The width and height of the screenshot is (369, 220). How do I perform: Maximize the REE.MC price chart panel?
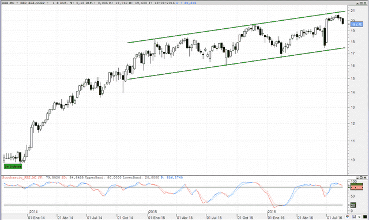pyautogui.click(x=362, y=3)
